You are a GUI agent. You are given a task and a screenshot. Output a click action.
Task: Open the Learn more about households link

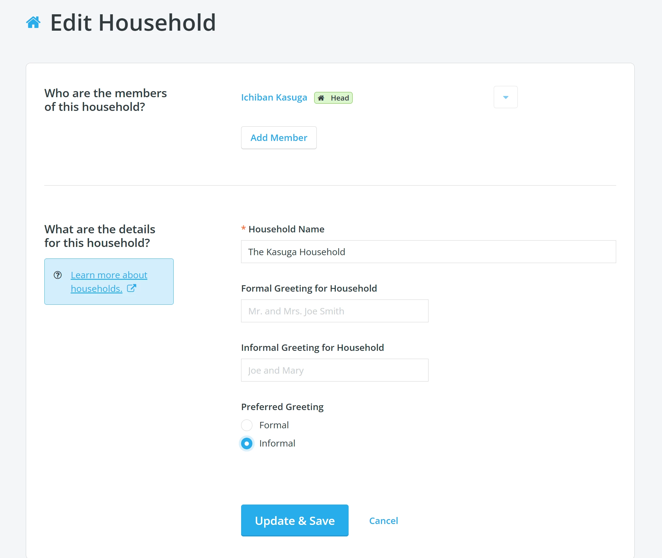tap(109, 282)
